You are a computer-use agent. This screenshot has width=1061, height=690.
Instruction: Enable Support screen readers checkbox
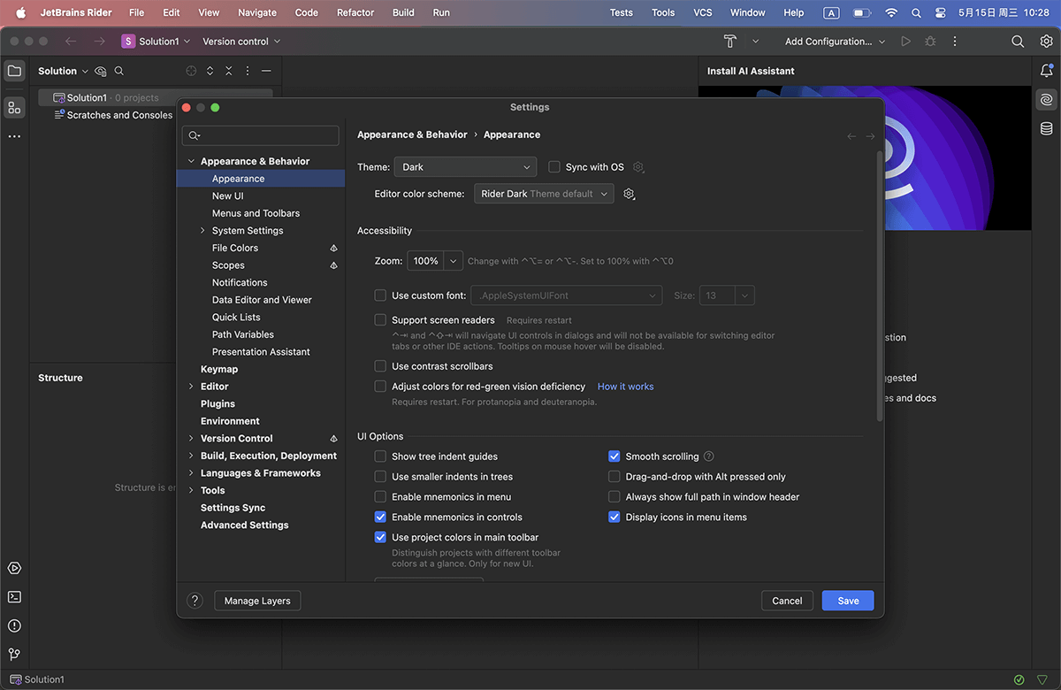[380, 320]
